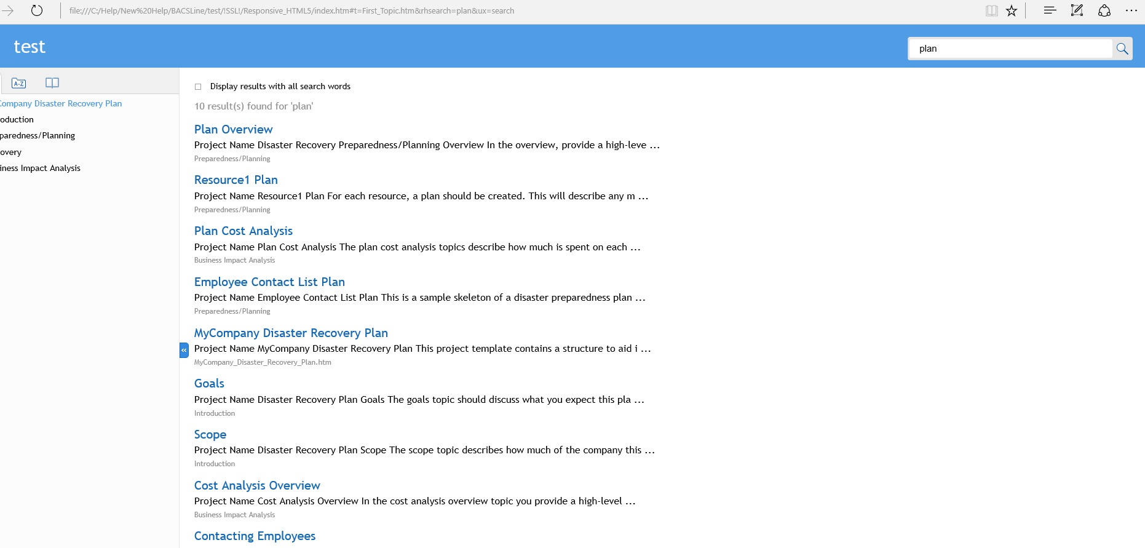The height and width of the screenshot is (548, 1145).
Task: Click the Share icon in browser toolbar
Action: (x=1104, y=10)
